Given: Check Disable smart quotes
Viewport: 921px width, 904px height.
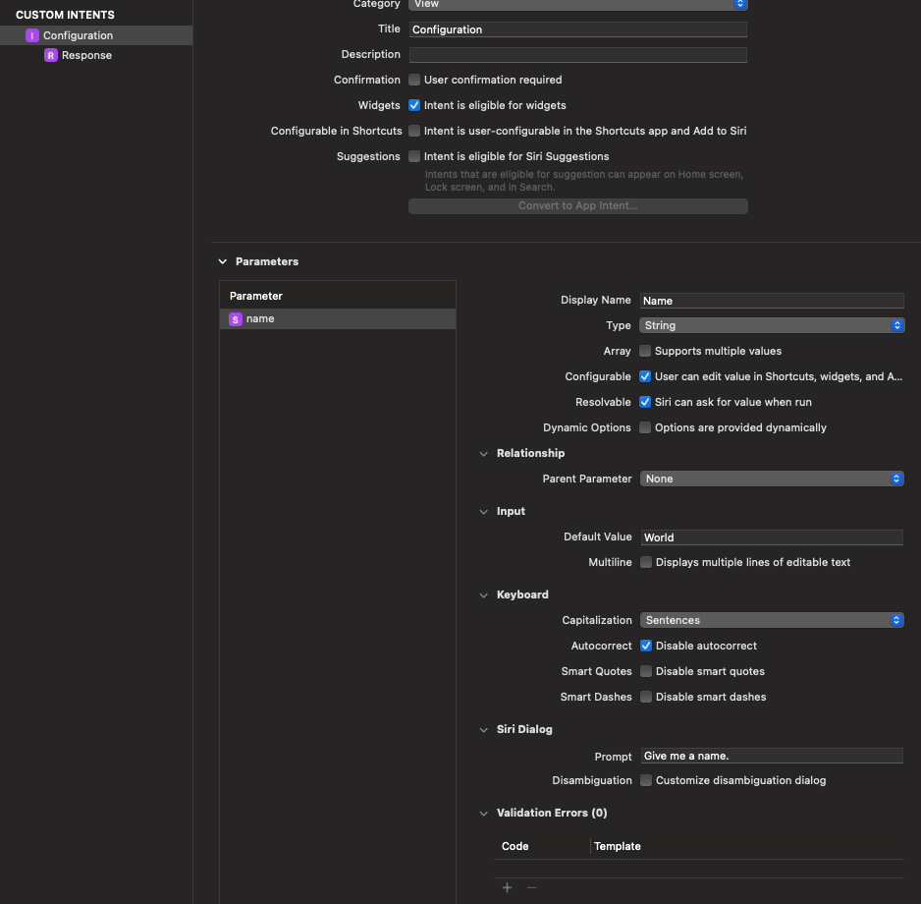Looking at the screenshot, I should tap(645, 671).
